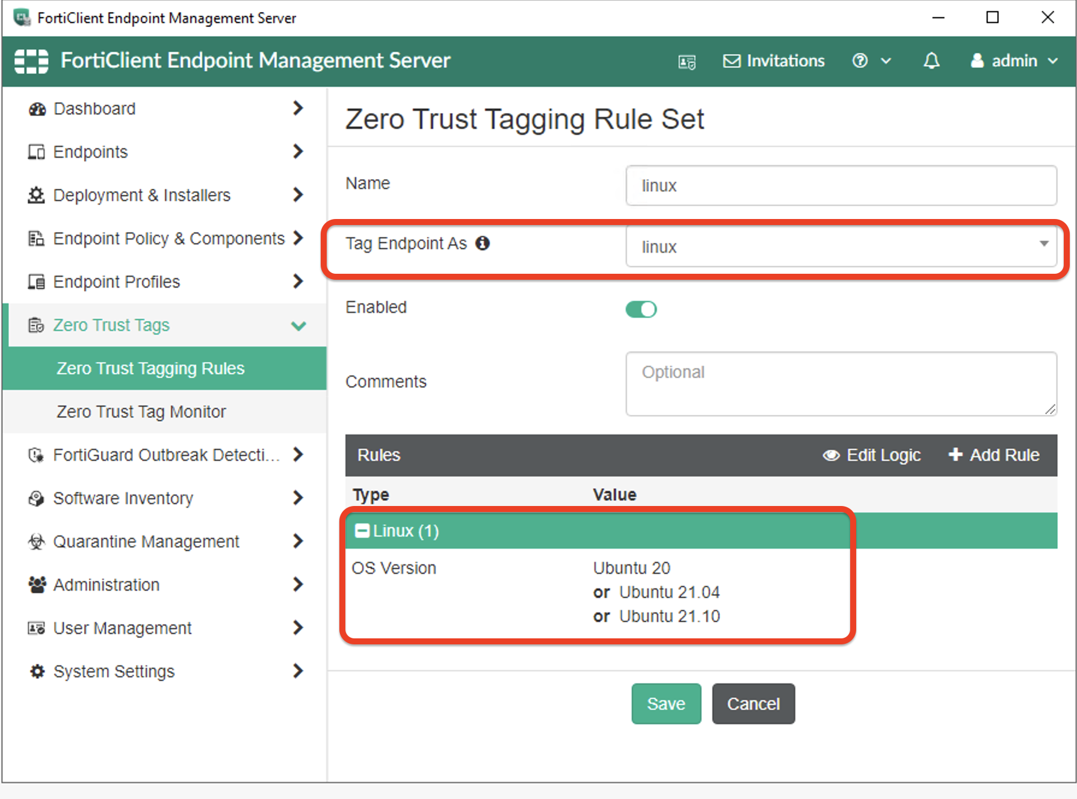Viewport: 1077px width, 799px height.
Task: Click the Edit Logic text label
Action: (883, 455)
